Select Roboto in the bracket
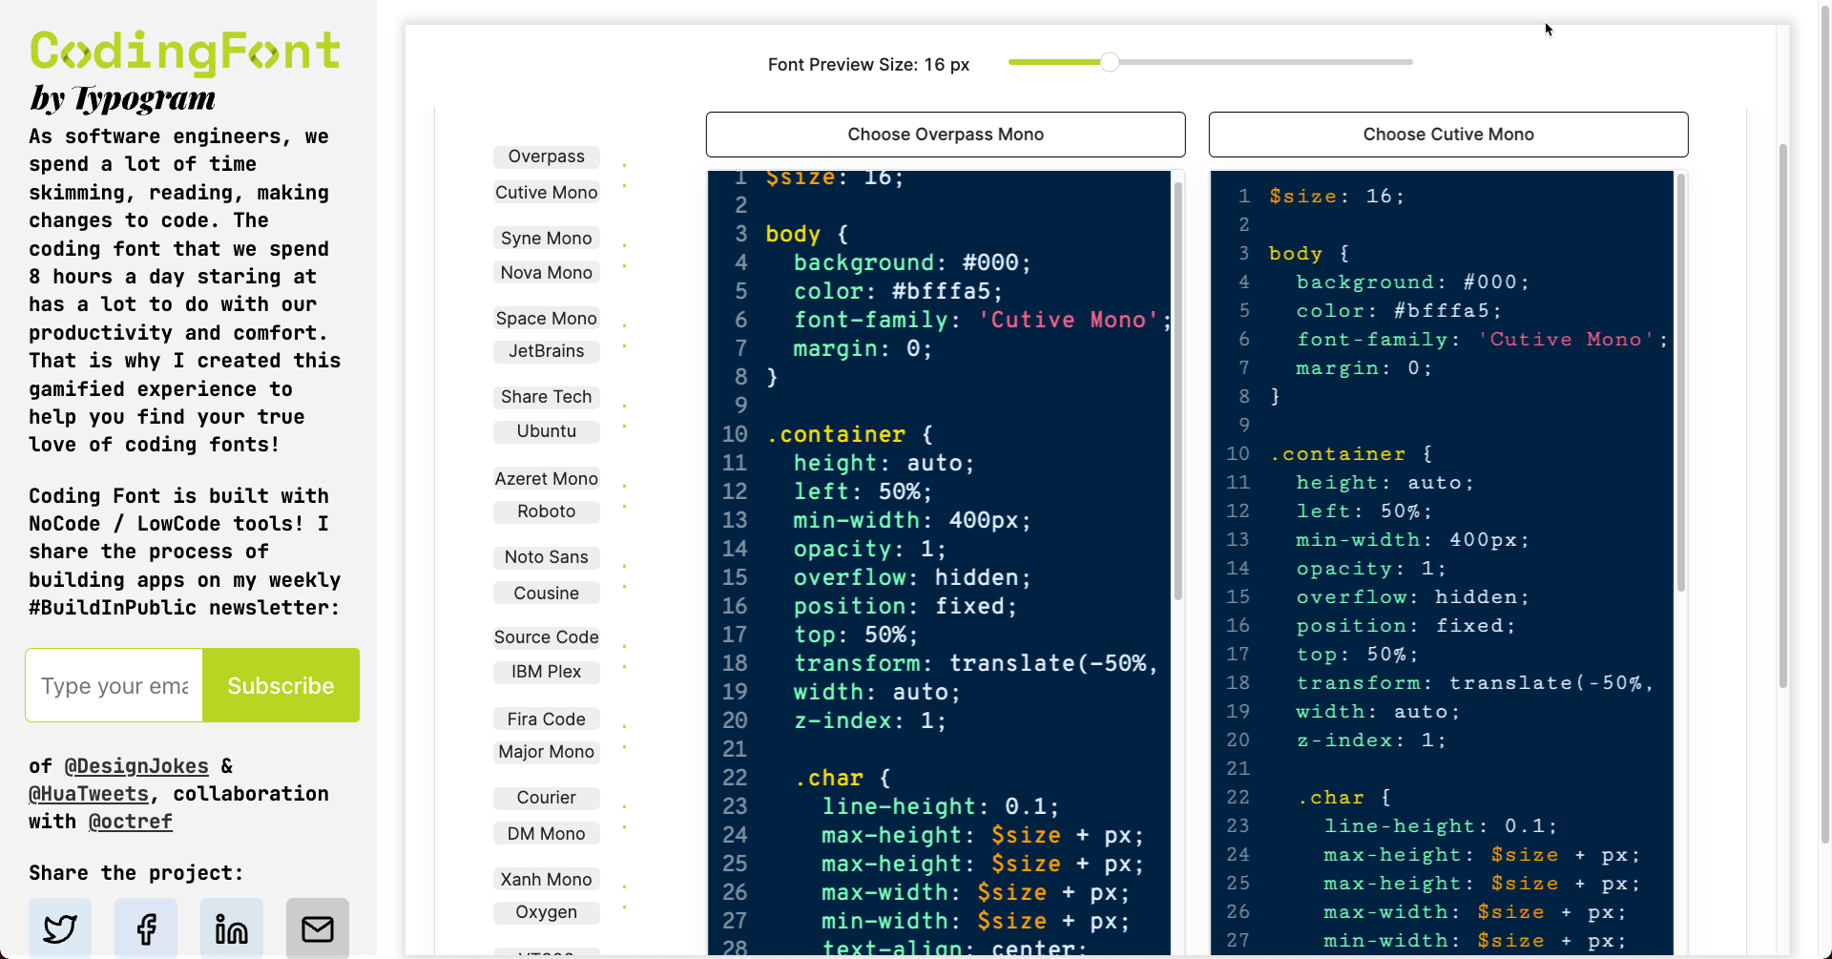The image size is (1832, 959). tap(547, 511)
